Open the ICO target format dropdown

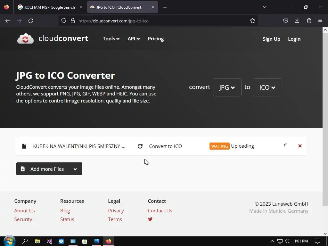tap(267, 87)
